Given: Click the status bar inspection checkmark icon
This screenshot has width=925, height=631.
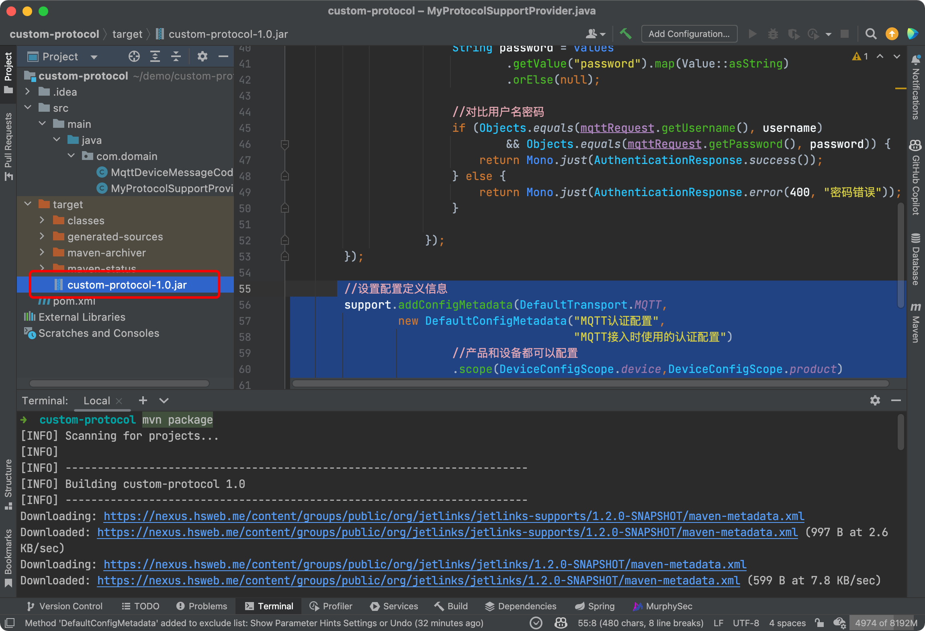Looking at the screenshot, I should (536, 623).
